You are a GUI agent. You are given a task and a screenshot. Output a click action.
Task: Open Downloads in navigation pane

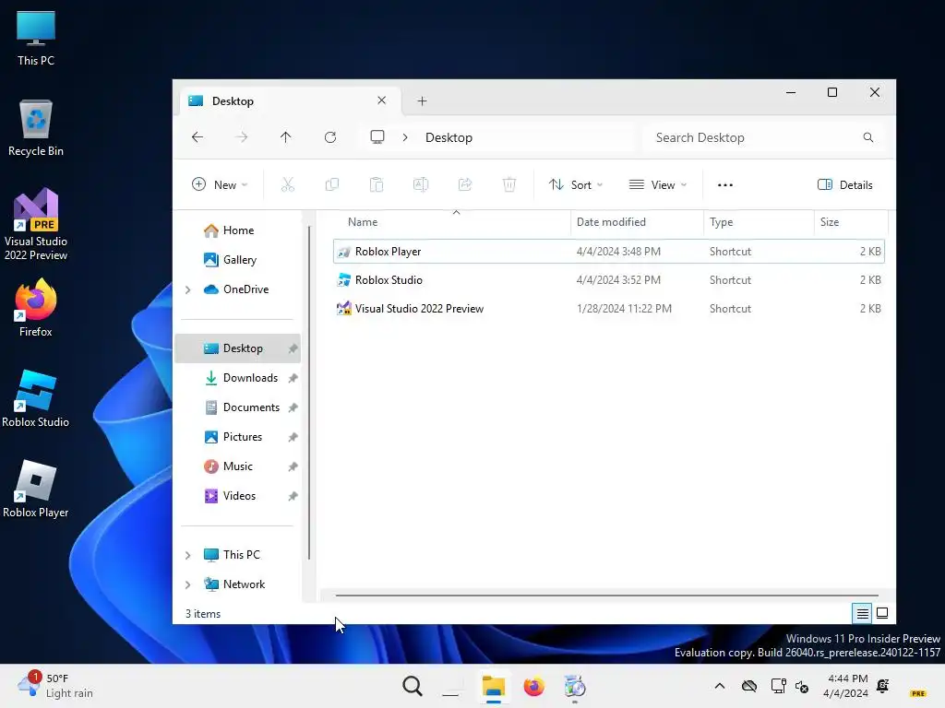click(237, 378)
